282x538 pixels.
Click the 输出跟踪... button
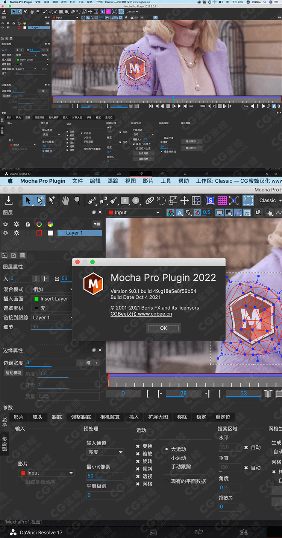point(192,142)
